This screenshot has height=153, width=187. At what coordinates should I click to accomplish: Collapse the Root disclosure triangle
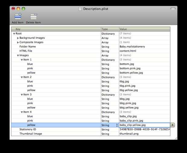pos(14,34)
